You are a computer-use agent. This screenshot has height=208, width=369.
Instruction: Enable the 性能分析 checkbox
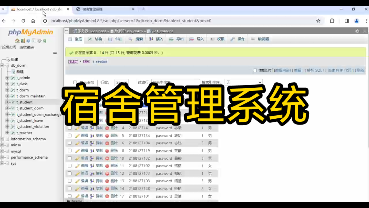255,70
